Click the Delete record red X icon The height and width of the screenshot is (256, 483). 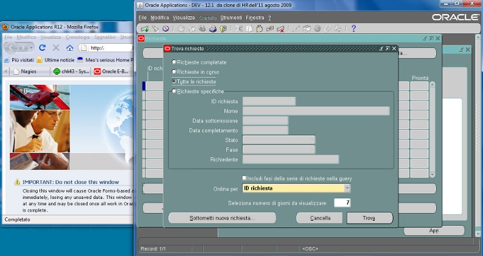tap(280, 29)
